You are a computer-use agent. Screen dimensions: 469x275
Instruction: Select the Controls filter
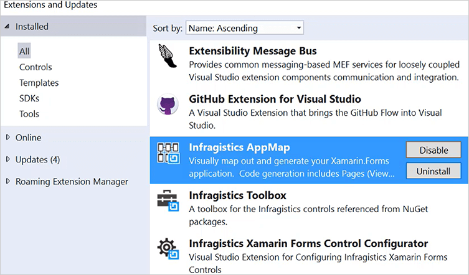(36, 67)
